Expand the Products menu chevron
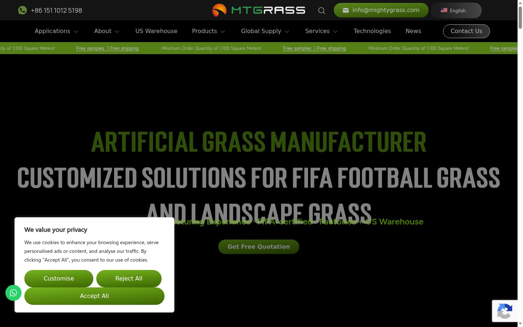The image size is (523, 327). point(223,32)
